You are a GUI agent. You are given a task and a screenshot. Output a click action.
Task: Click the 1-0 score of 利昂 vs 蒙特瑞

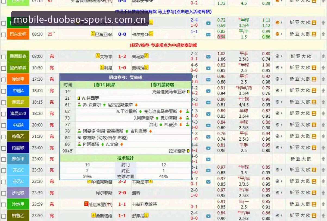click(x=122, y=68)
